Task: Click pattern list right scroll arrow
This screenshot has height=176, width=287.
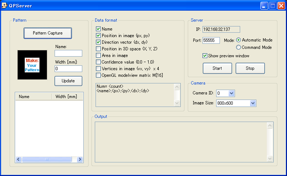Action: (x=80, y=159)
